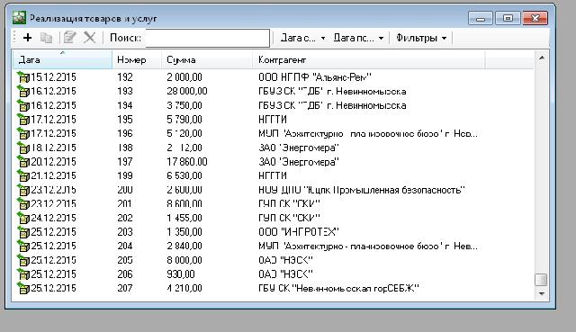Select the cell with sum 930,00
The image size is (576, 332).
[181, 274]
